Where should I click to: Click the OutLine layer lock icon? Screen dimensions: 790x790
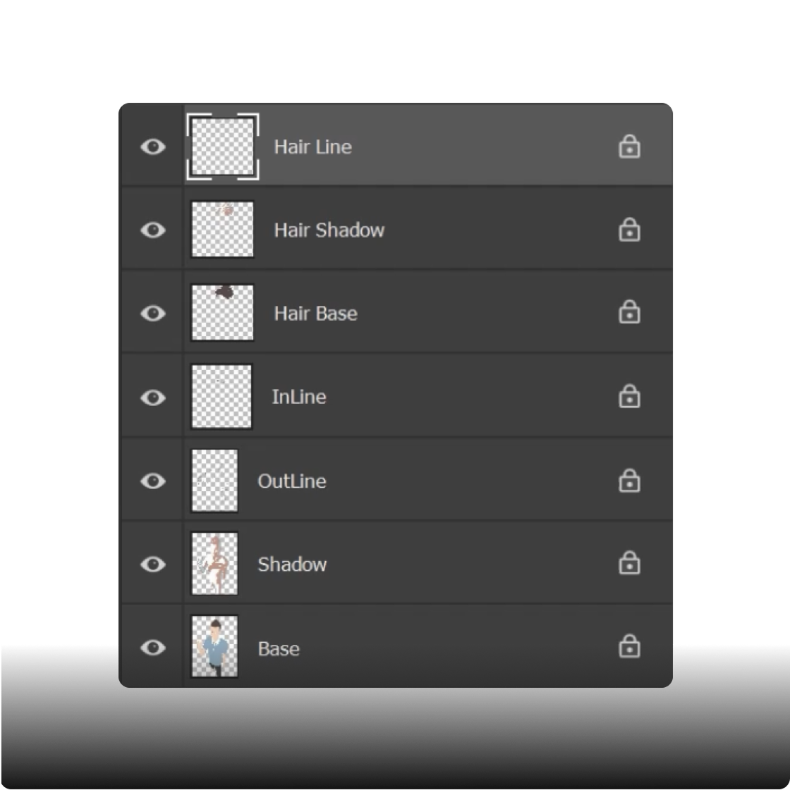click(629, 481)
